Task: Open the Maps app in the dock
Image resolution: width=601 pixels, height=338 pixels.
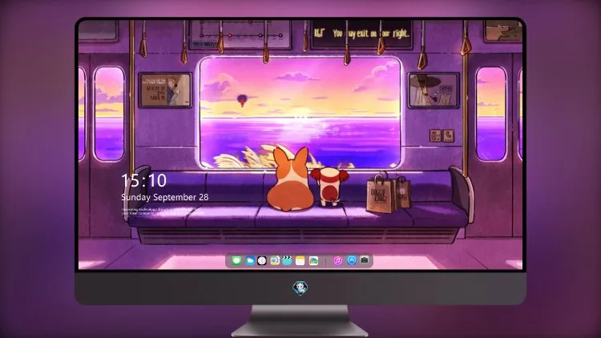Action: pyautogui.click(x=313, y=261)
